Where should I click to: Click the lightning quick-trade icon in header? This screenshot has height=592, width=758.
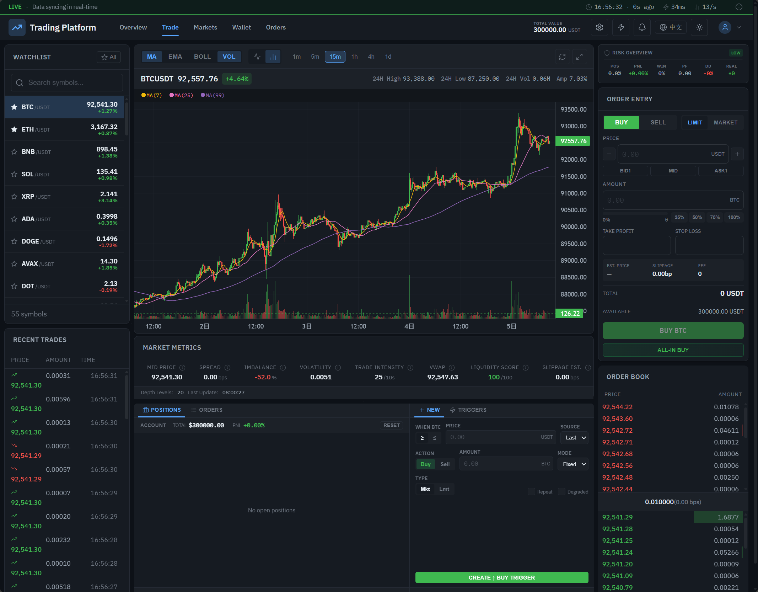(x=621, y=27)
